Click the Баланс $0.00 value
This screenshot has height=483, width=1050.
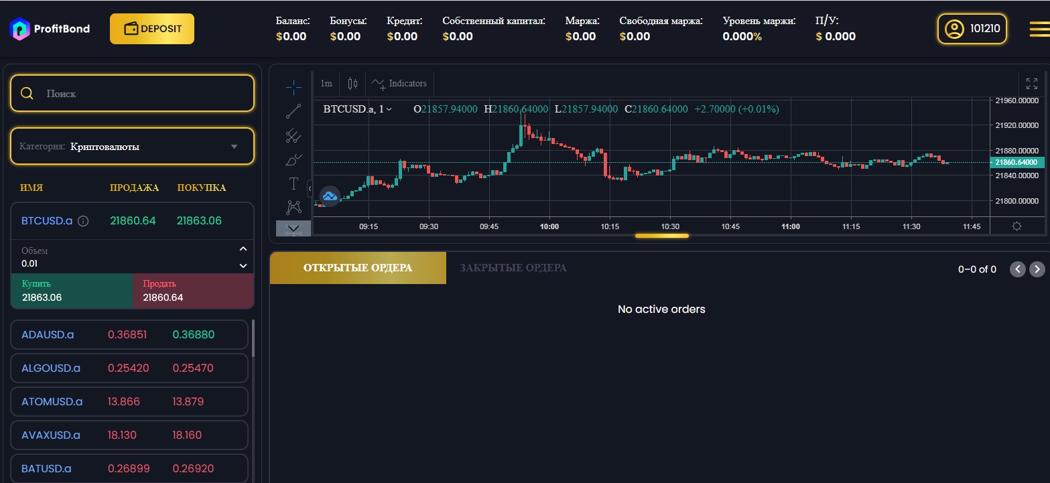click(291, 36)
